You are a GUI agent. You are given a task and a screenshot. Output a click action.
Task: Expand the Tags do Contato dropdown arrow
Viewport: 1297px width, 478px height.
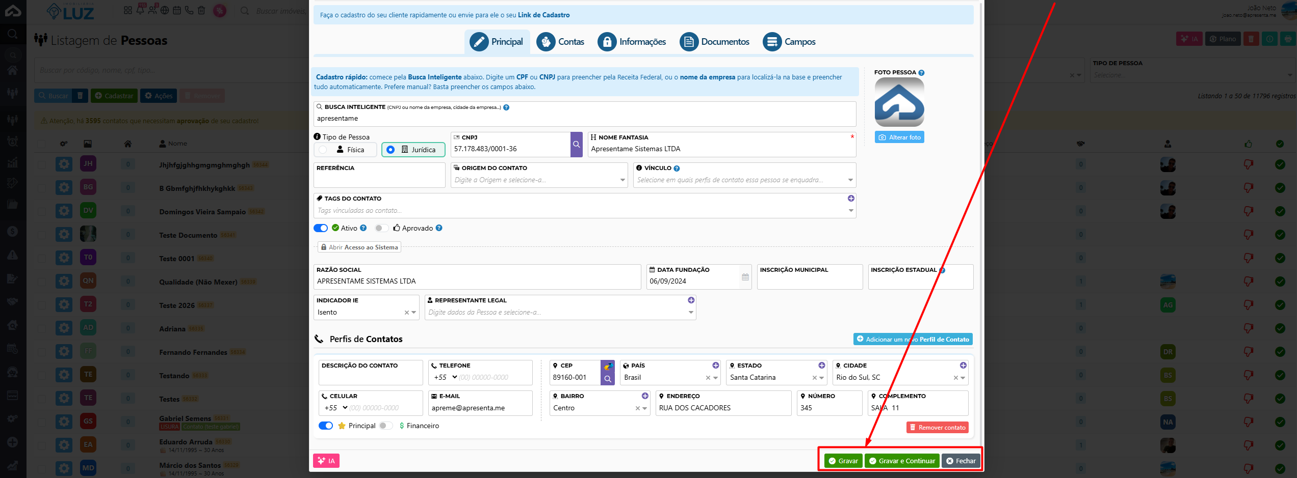pyautogui.click(x=851, y=211)
